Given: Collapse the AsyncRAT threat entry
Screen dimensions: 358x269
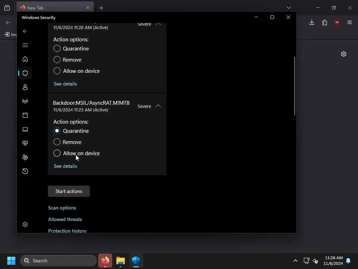Looking at the screenshot, I should point(158,106).
